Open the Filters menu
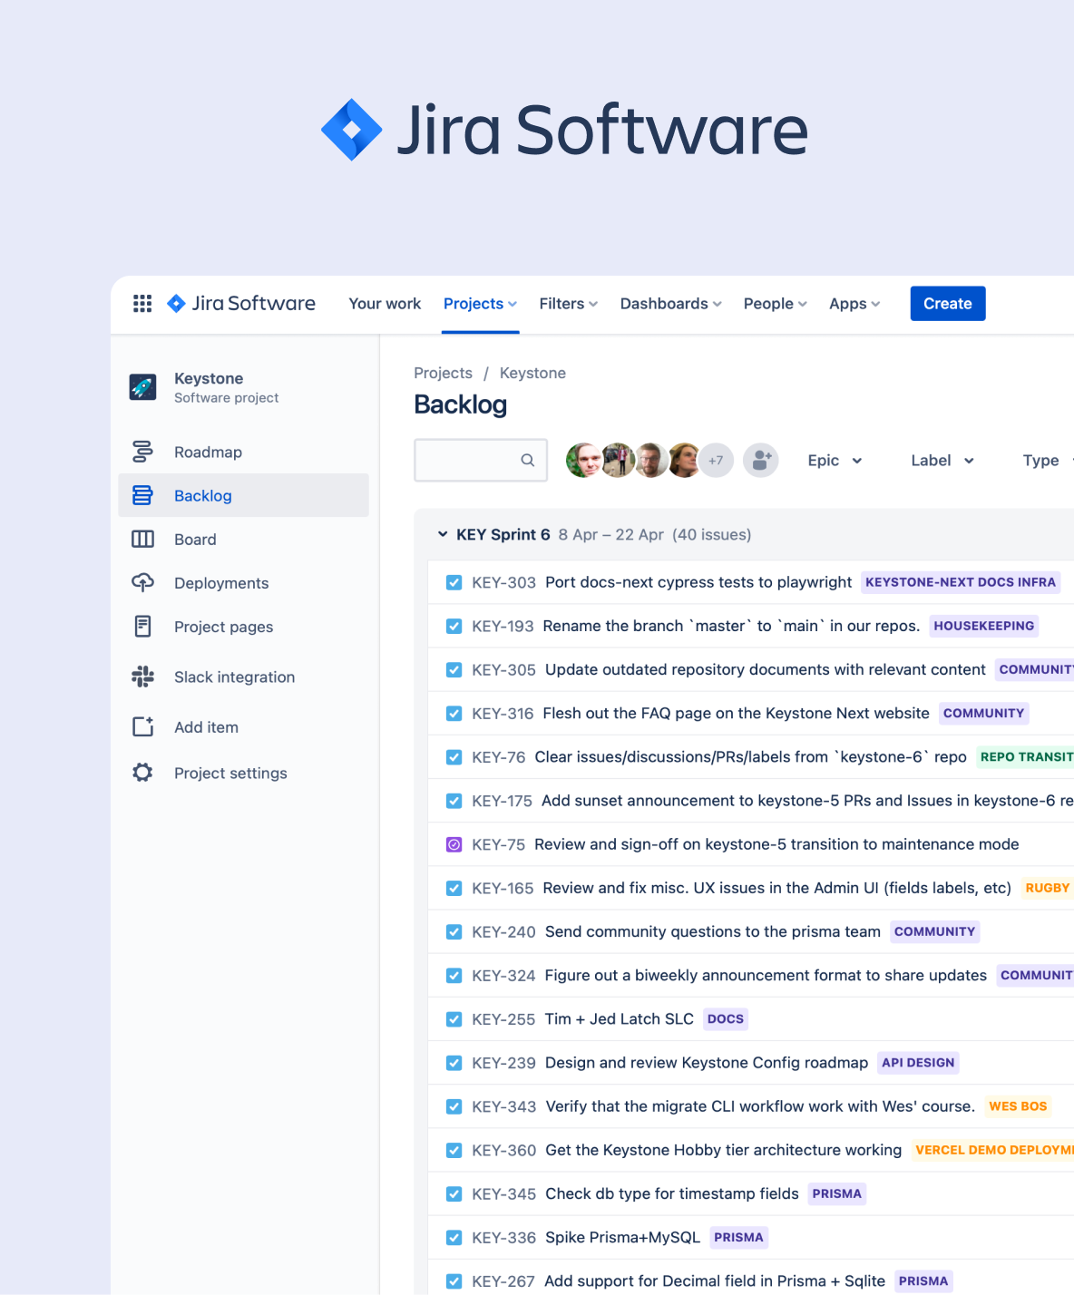1074x1295 pixels. (x=568, y=304)
